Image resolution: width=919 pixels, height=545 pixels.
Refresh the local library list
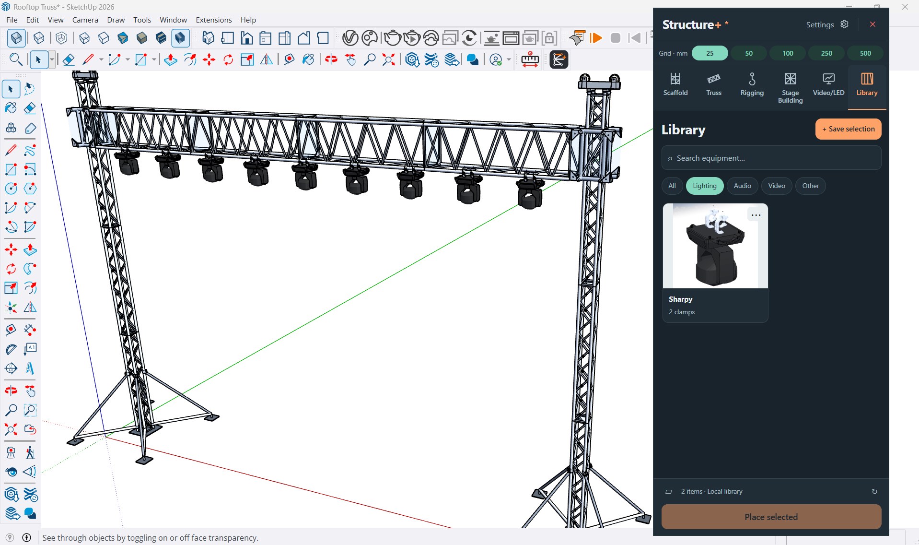pos(874,491)
